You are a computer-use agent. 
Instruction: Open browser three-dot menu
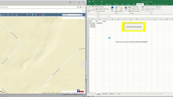click(84, 7)
